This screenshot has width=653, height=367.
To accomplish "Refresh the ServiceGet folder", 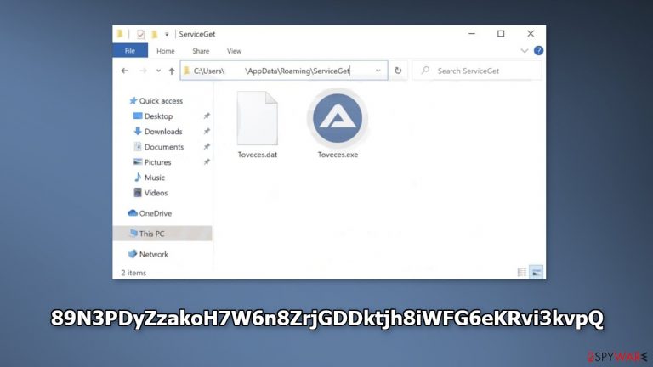I will coord(398,71).
